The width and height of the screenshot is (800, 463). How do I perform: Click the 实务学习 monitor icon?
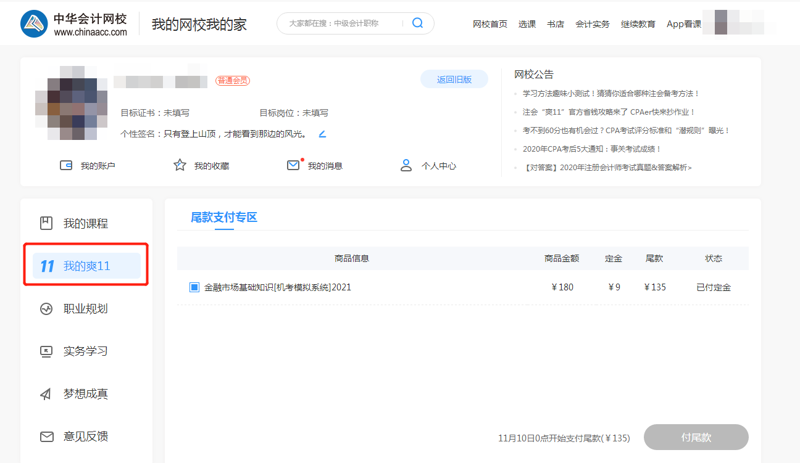[x=46, y=351]
